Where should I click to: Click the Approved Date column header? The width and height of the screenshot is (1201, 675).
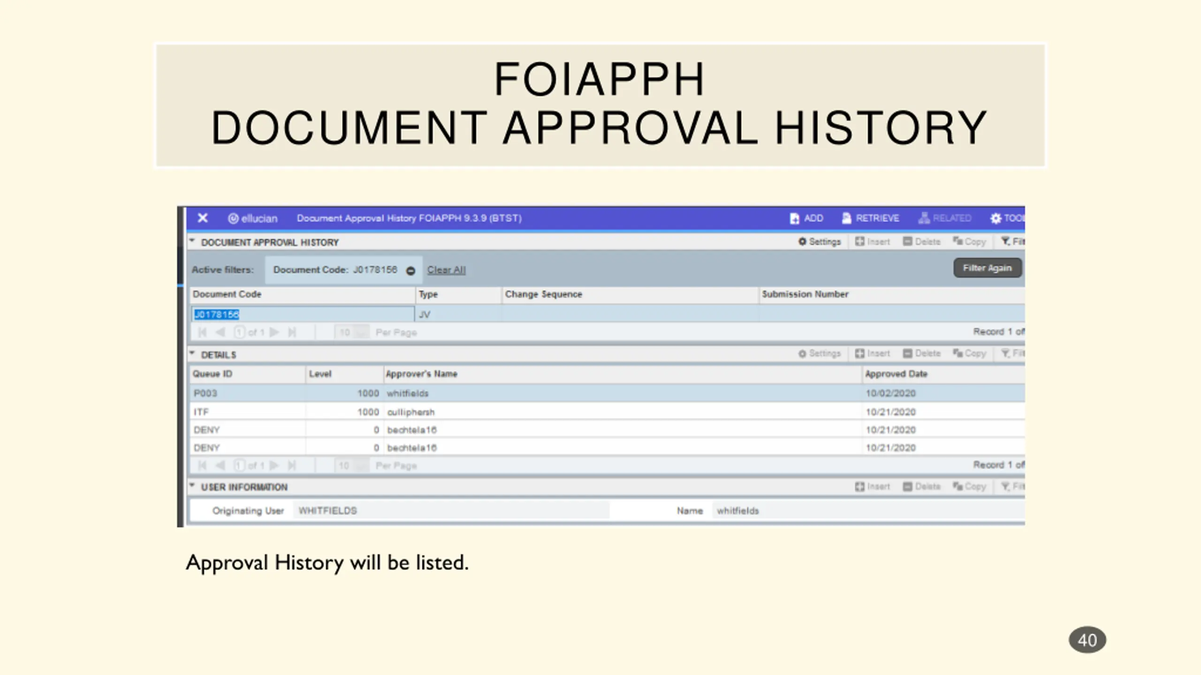click(896, 374)
